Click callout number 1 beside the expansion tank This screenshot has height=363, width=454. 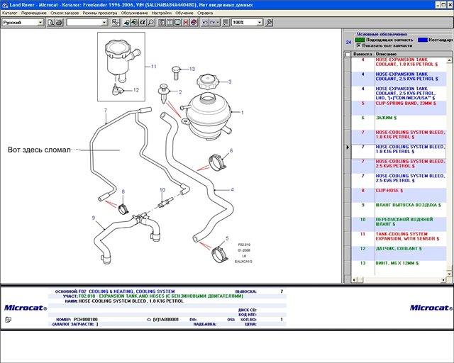pyautogui.click(x=243, y=112)
